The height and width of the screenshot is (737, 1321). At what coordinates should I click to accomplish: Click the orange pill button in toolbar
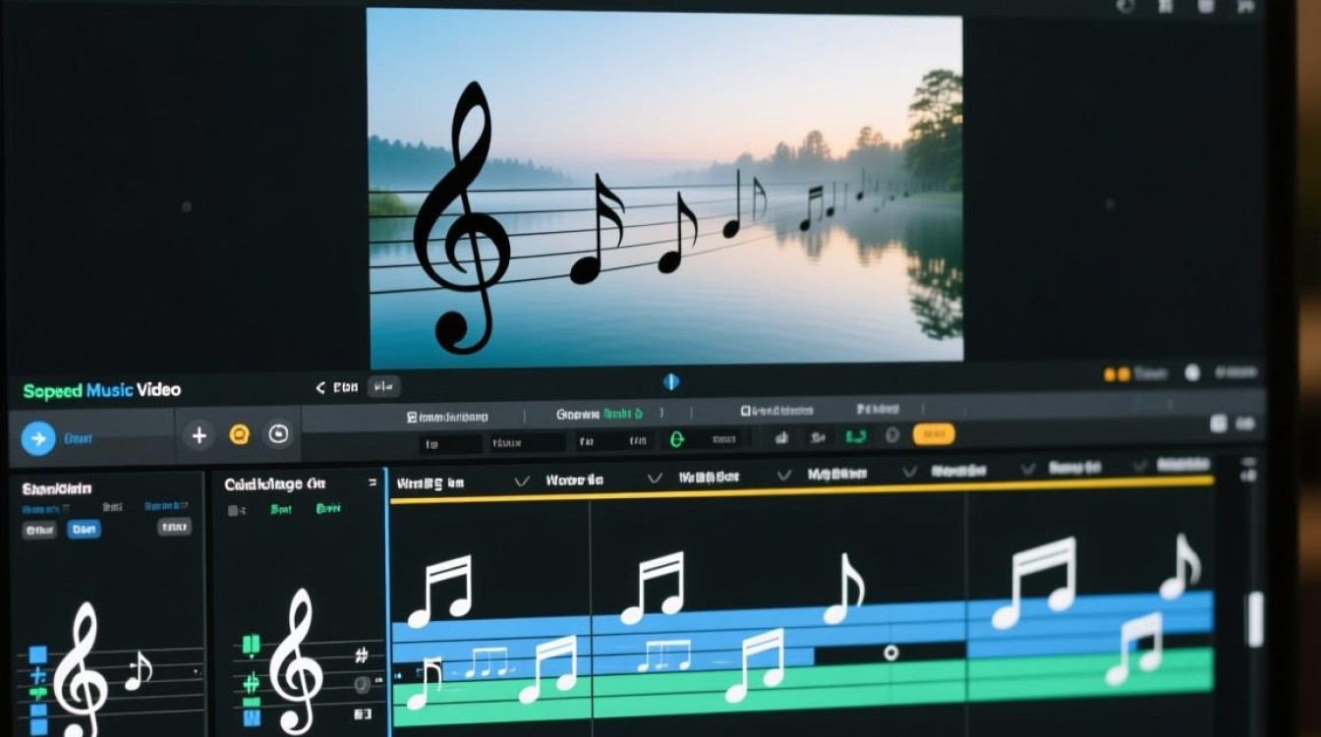point(934,434)
